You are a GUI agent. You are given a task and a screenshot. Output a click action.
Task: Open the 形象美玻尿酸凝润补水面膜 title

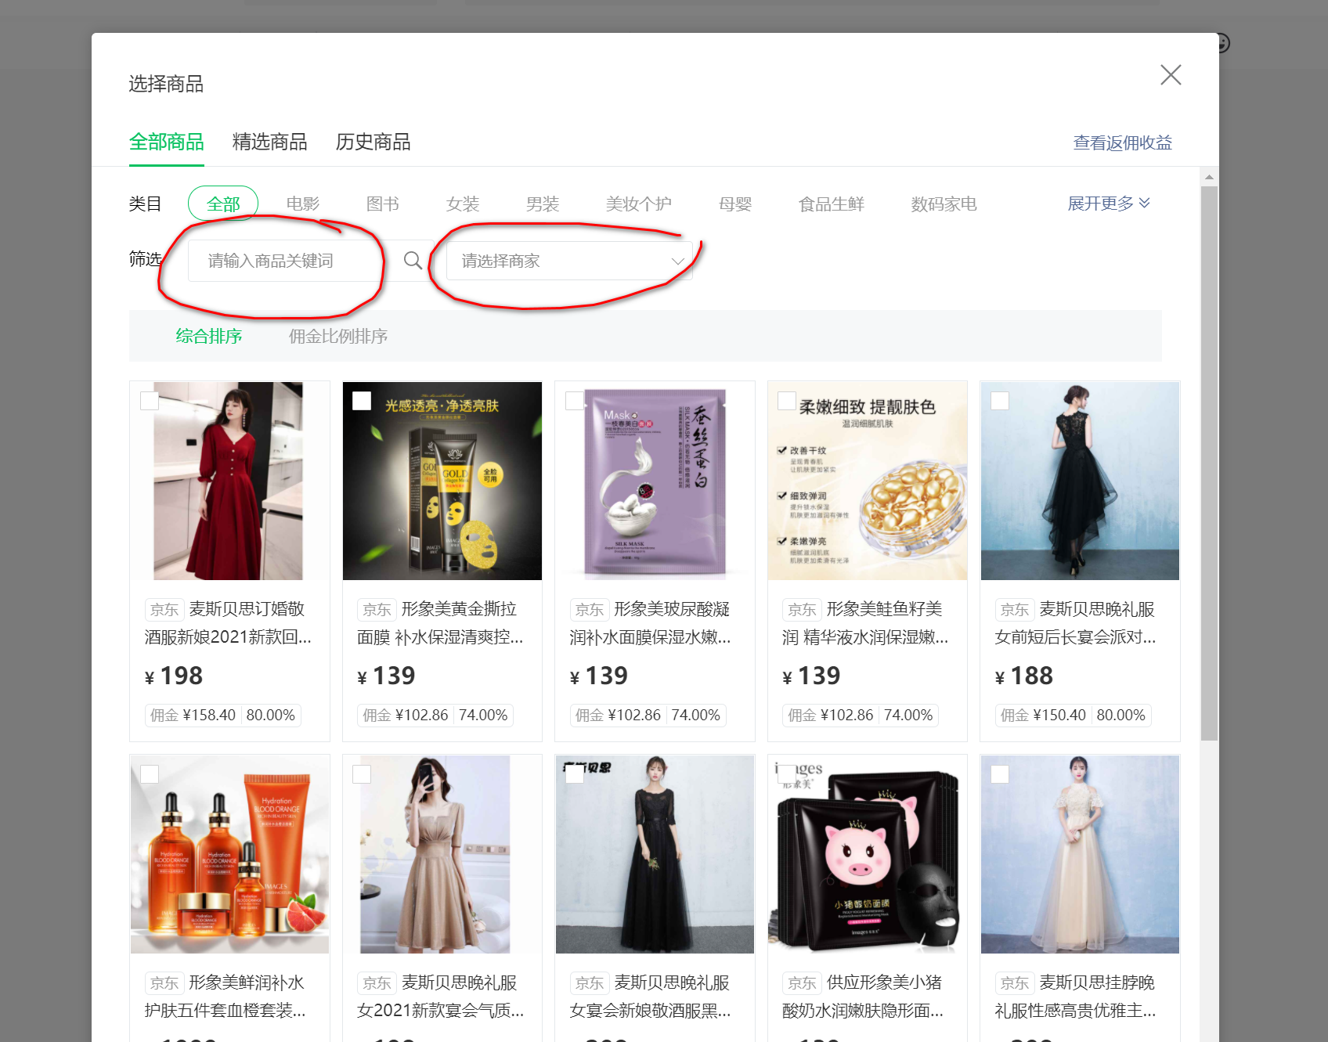click(651, 623)
